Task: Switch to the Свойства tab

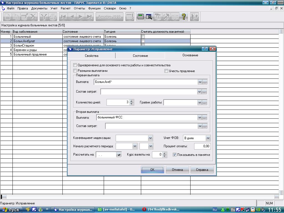Action: 92,55
